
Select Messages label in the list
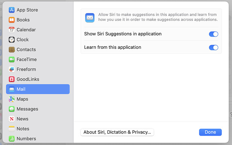[x=27, y=109]
